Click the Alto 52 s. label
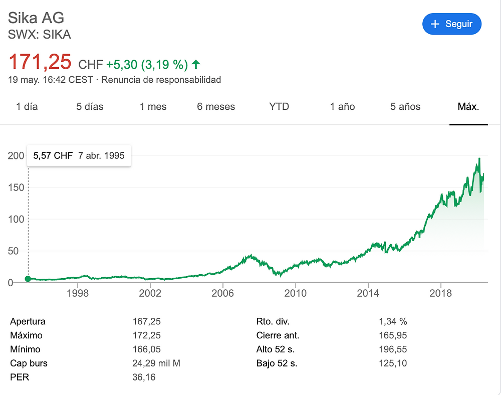The image size is (501, 395). (276, 349)
